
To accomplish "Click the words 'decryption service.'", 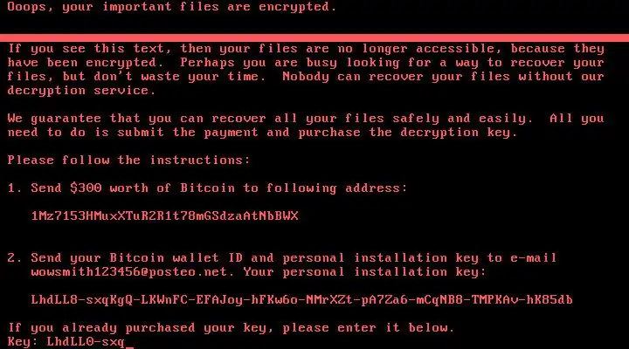I will pos(81,91).
